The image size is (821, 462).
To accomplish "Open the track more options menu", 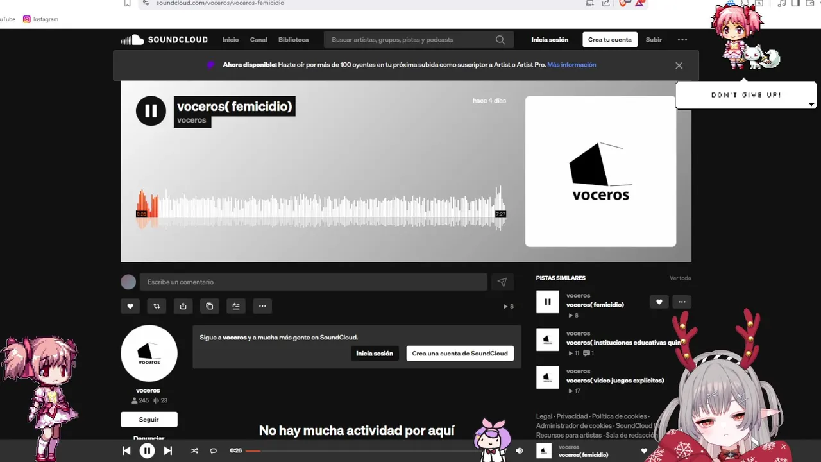I will pos(262,306).
